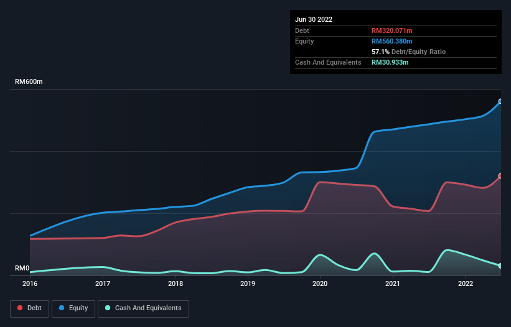Select the teal Cash endpoint marker
This screenshot has width=511, height=327.
click(x=500, y=266)
